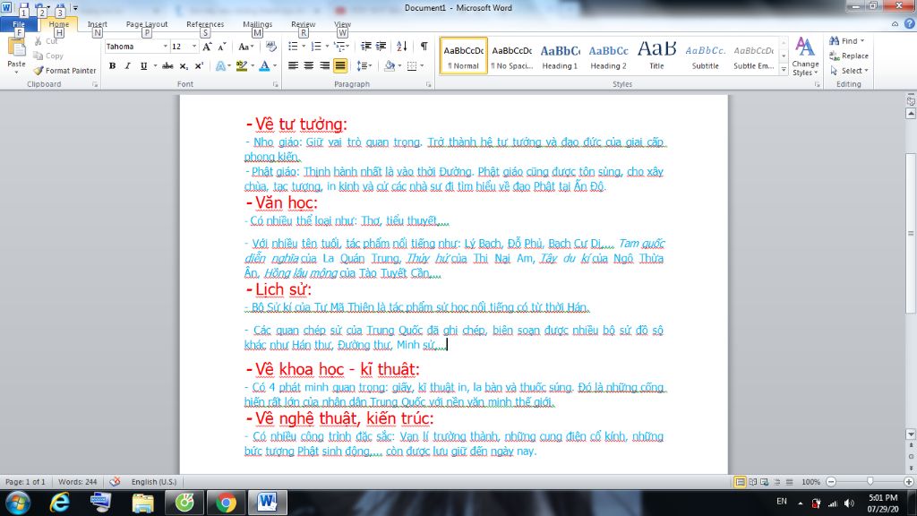Click the Grow Font icon
This screenshot has width=917, height=516.
click(x=207, y=47)
